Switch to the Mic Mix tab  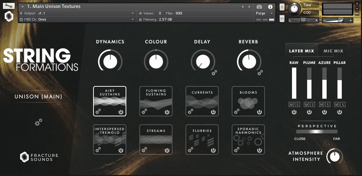[x=333, y=51]
